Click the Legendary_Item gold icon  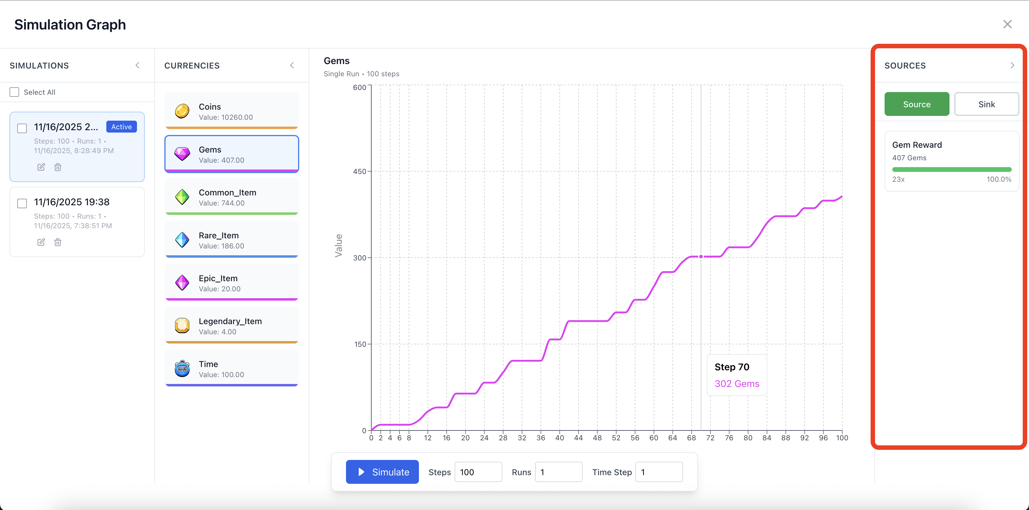pyautogui.click(x=182, y=325)
